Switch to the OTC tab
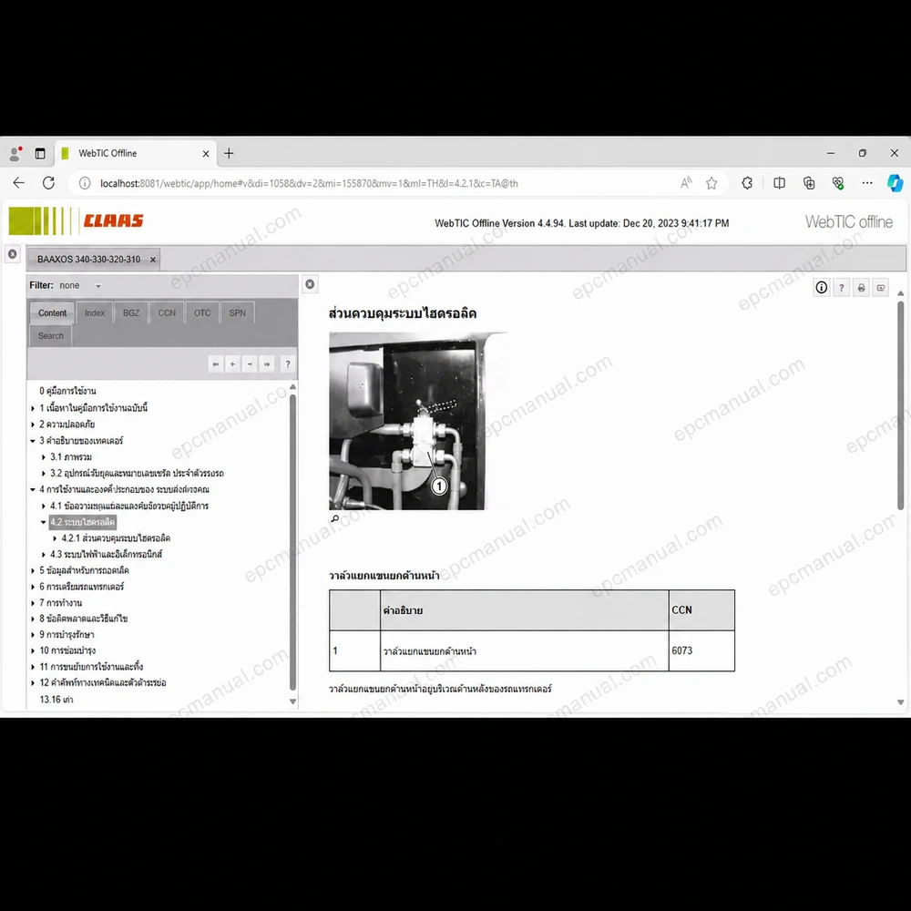This screenshot has width=911, height=911. click(202, 313)
